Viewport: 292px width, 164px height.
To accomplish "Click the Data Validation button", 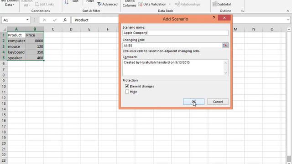I will (x=152, y=4).
